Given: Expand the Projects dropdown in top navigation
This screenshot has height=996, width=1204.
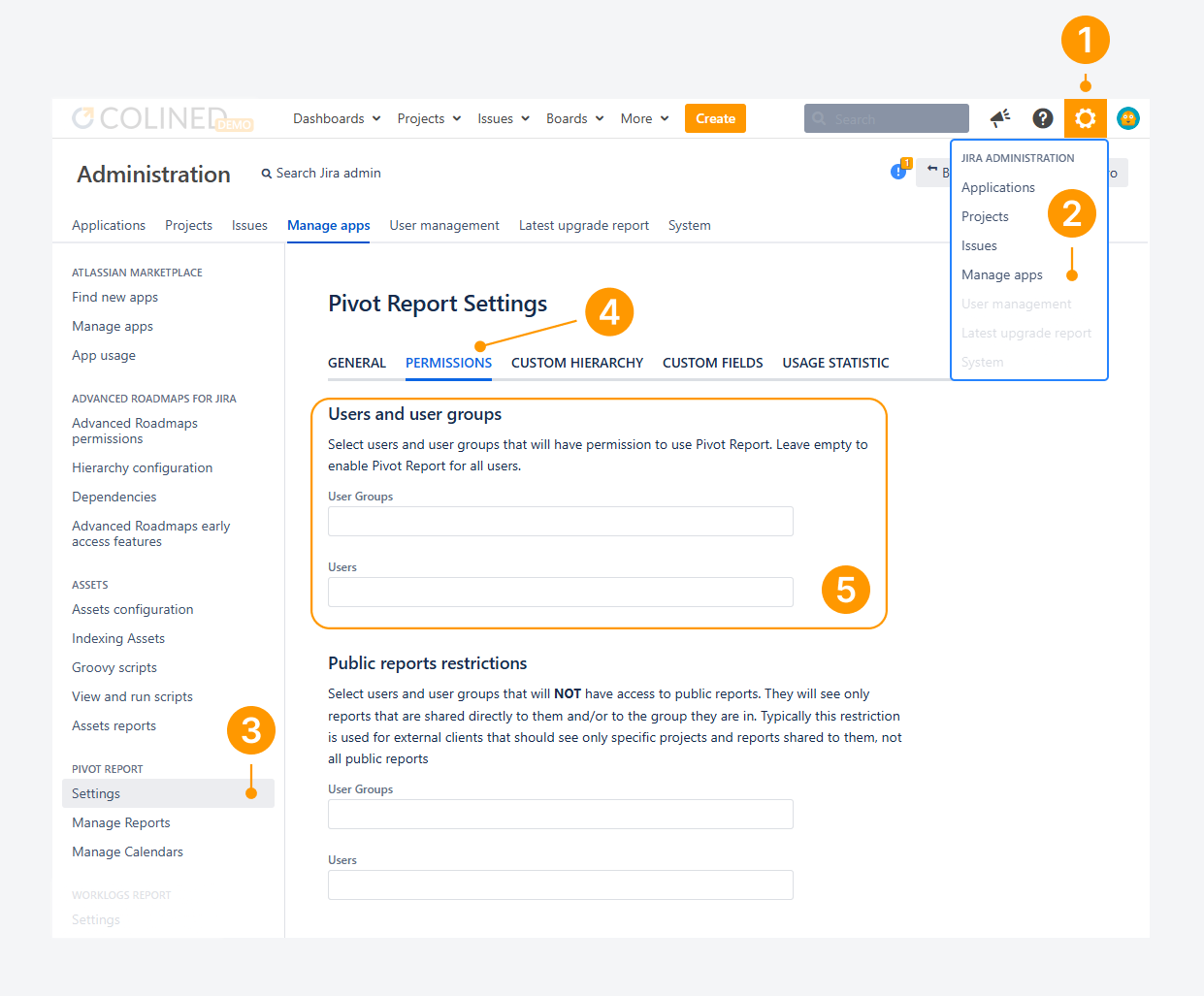Looking at the screenshot, I should [429, 118].
